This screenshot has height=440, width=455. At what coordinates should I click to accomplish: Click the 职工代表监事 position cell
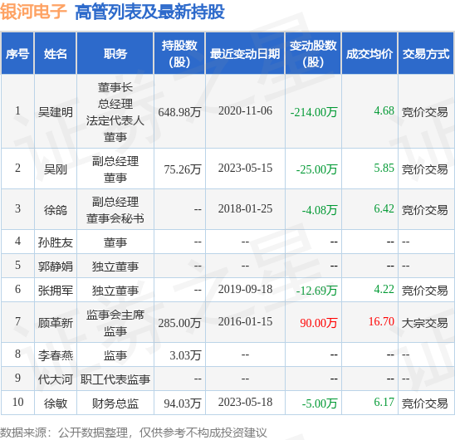[115, 379]
